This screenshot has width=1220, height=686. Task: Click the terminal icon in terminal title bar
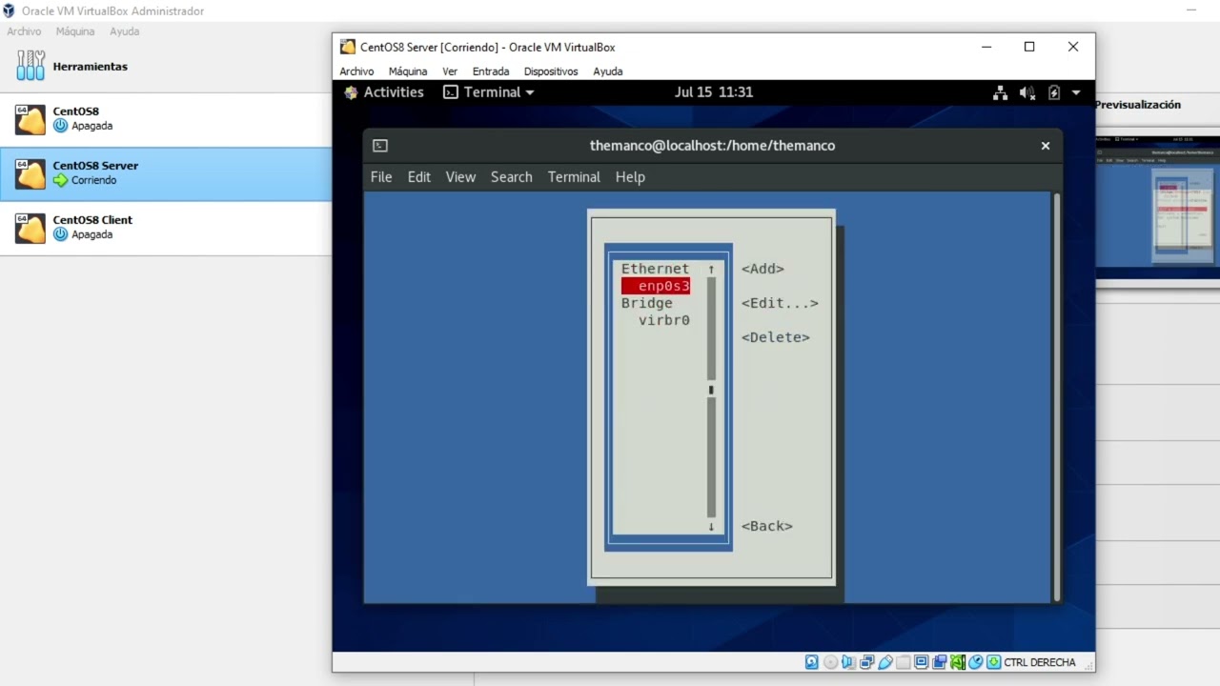click(x=380, y=146)
